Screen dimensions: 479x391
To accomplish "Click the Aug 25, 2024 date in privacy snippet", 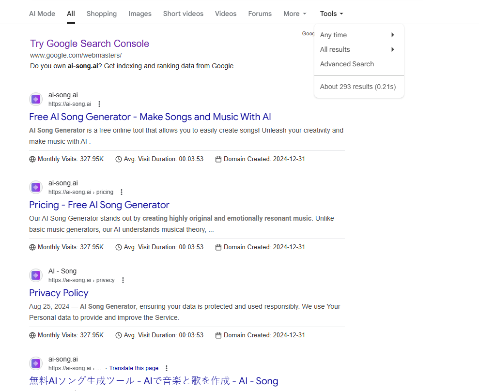I will point(49,306).
